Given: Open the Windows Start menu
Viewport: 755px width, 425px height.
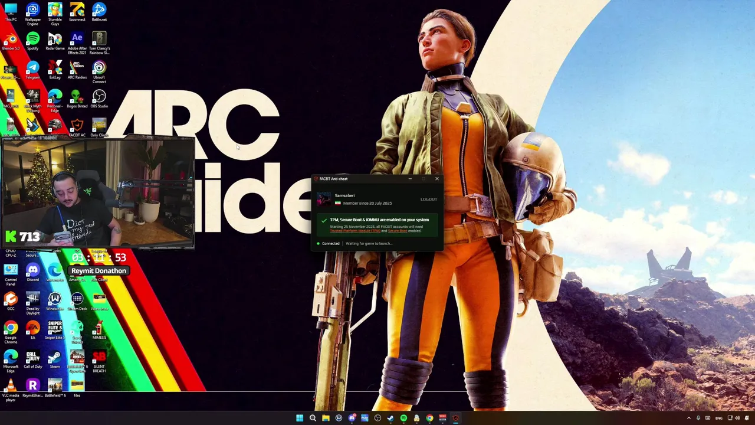Looking at the screenshot, I should pos(300,418).
